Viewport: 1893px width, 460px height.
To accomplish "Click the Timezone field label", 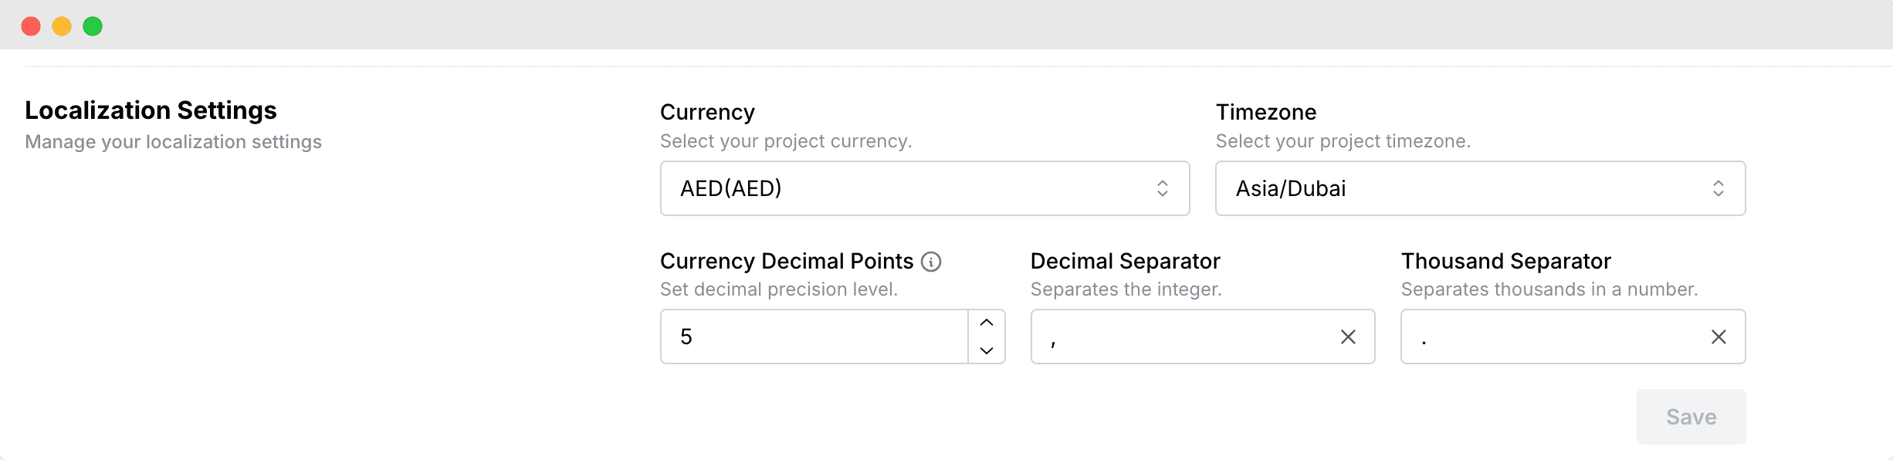I will point(1265,113).
